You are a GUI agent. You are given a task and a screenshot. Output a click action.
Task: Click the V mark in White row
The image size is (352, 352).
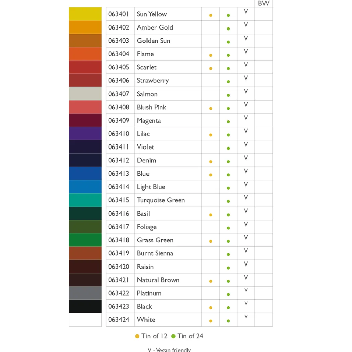click(x=246, y=317)
